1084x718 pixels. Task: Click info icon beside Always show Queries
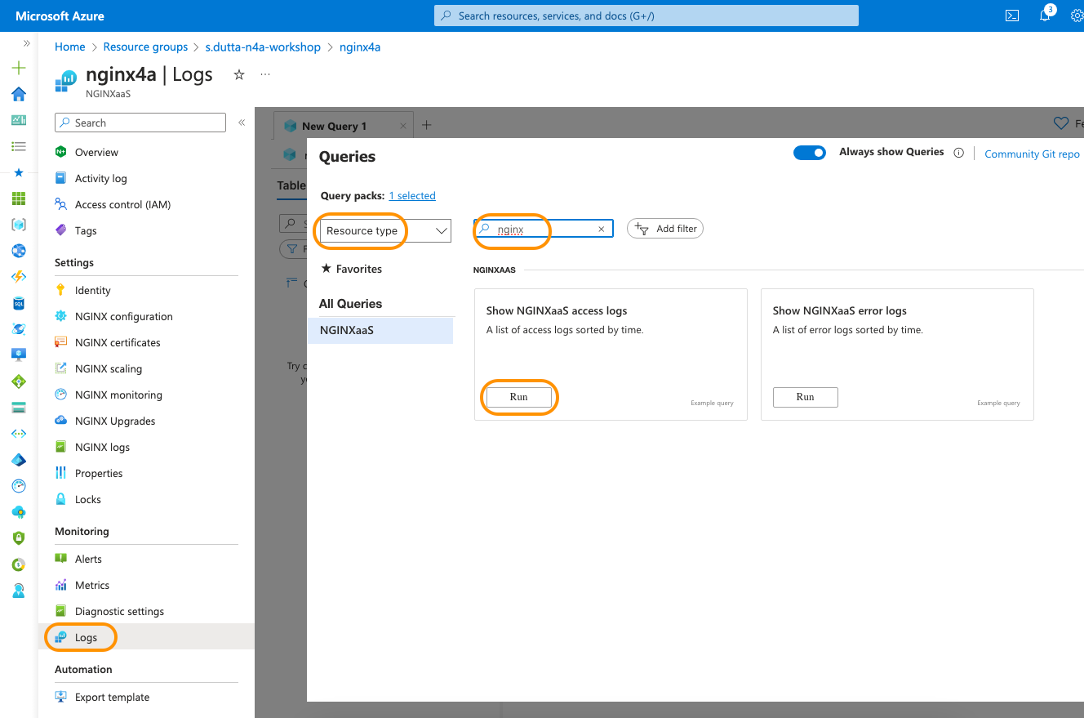(x=959, y=153)
